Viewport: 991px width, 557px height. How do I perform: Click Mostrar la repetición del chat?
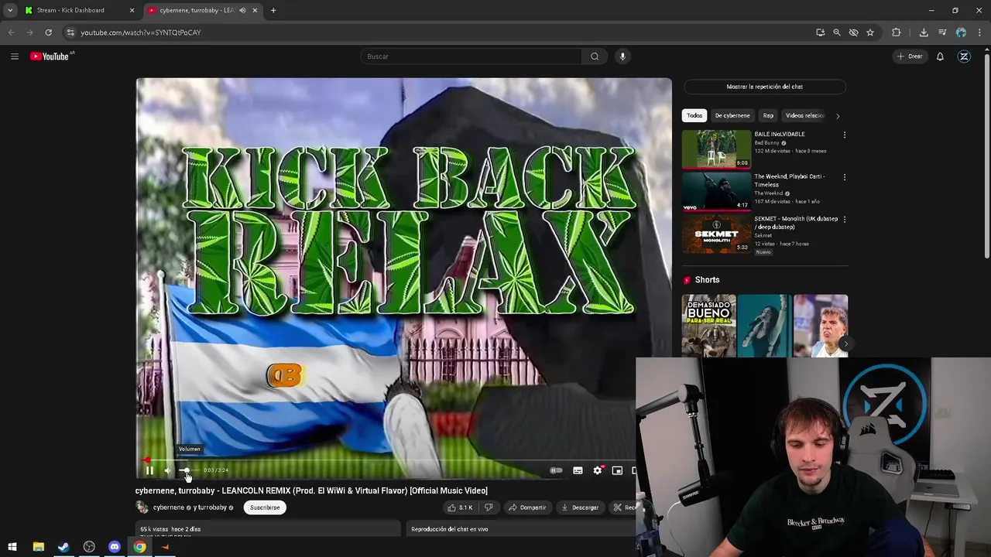click(x=764, y=87)
